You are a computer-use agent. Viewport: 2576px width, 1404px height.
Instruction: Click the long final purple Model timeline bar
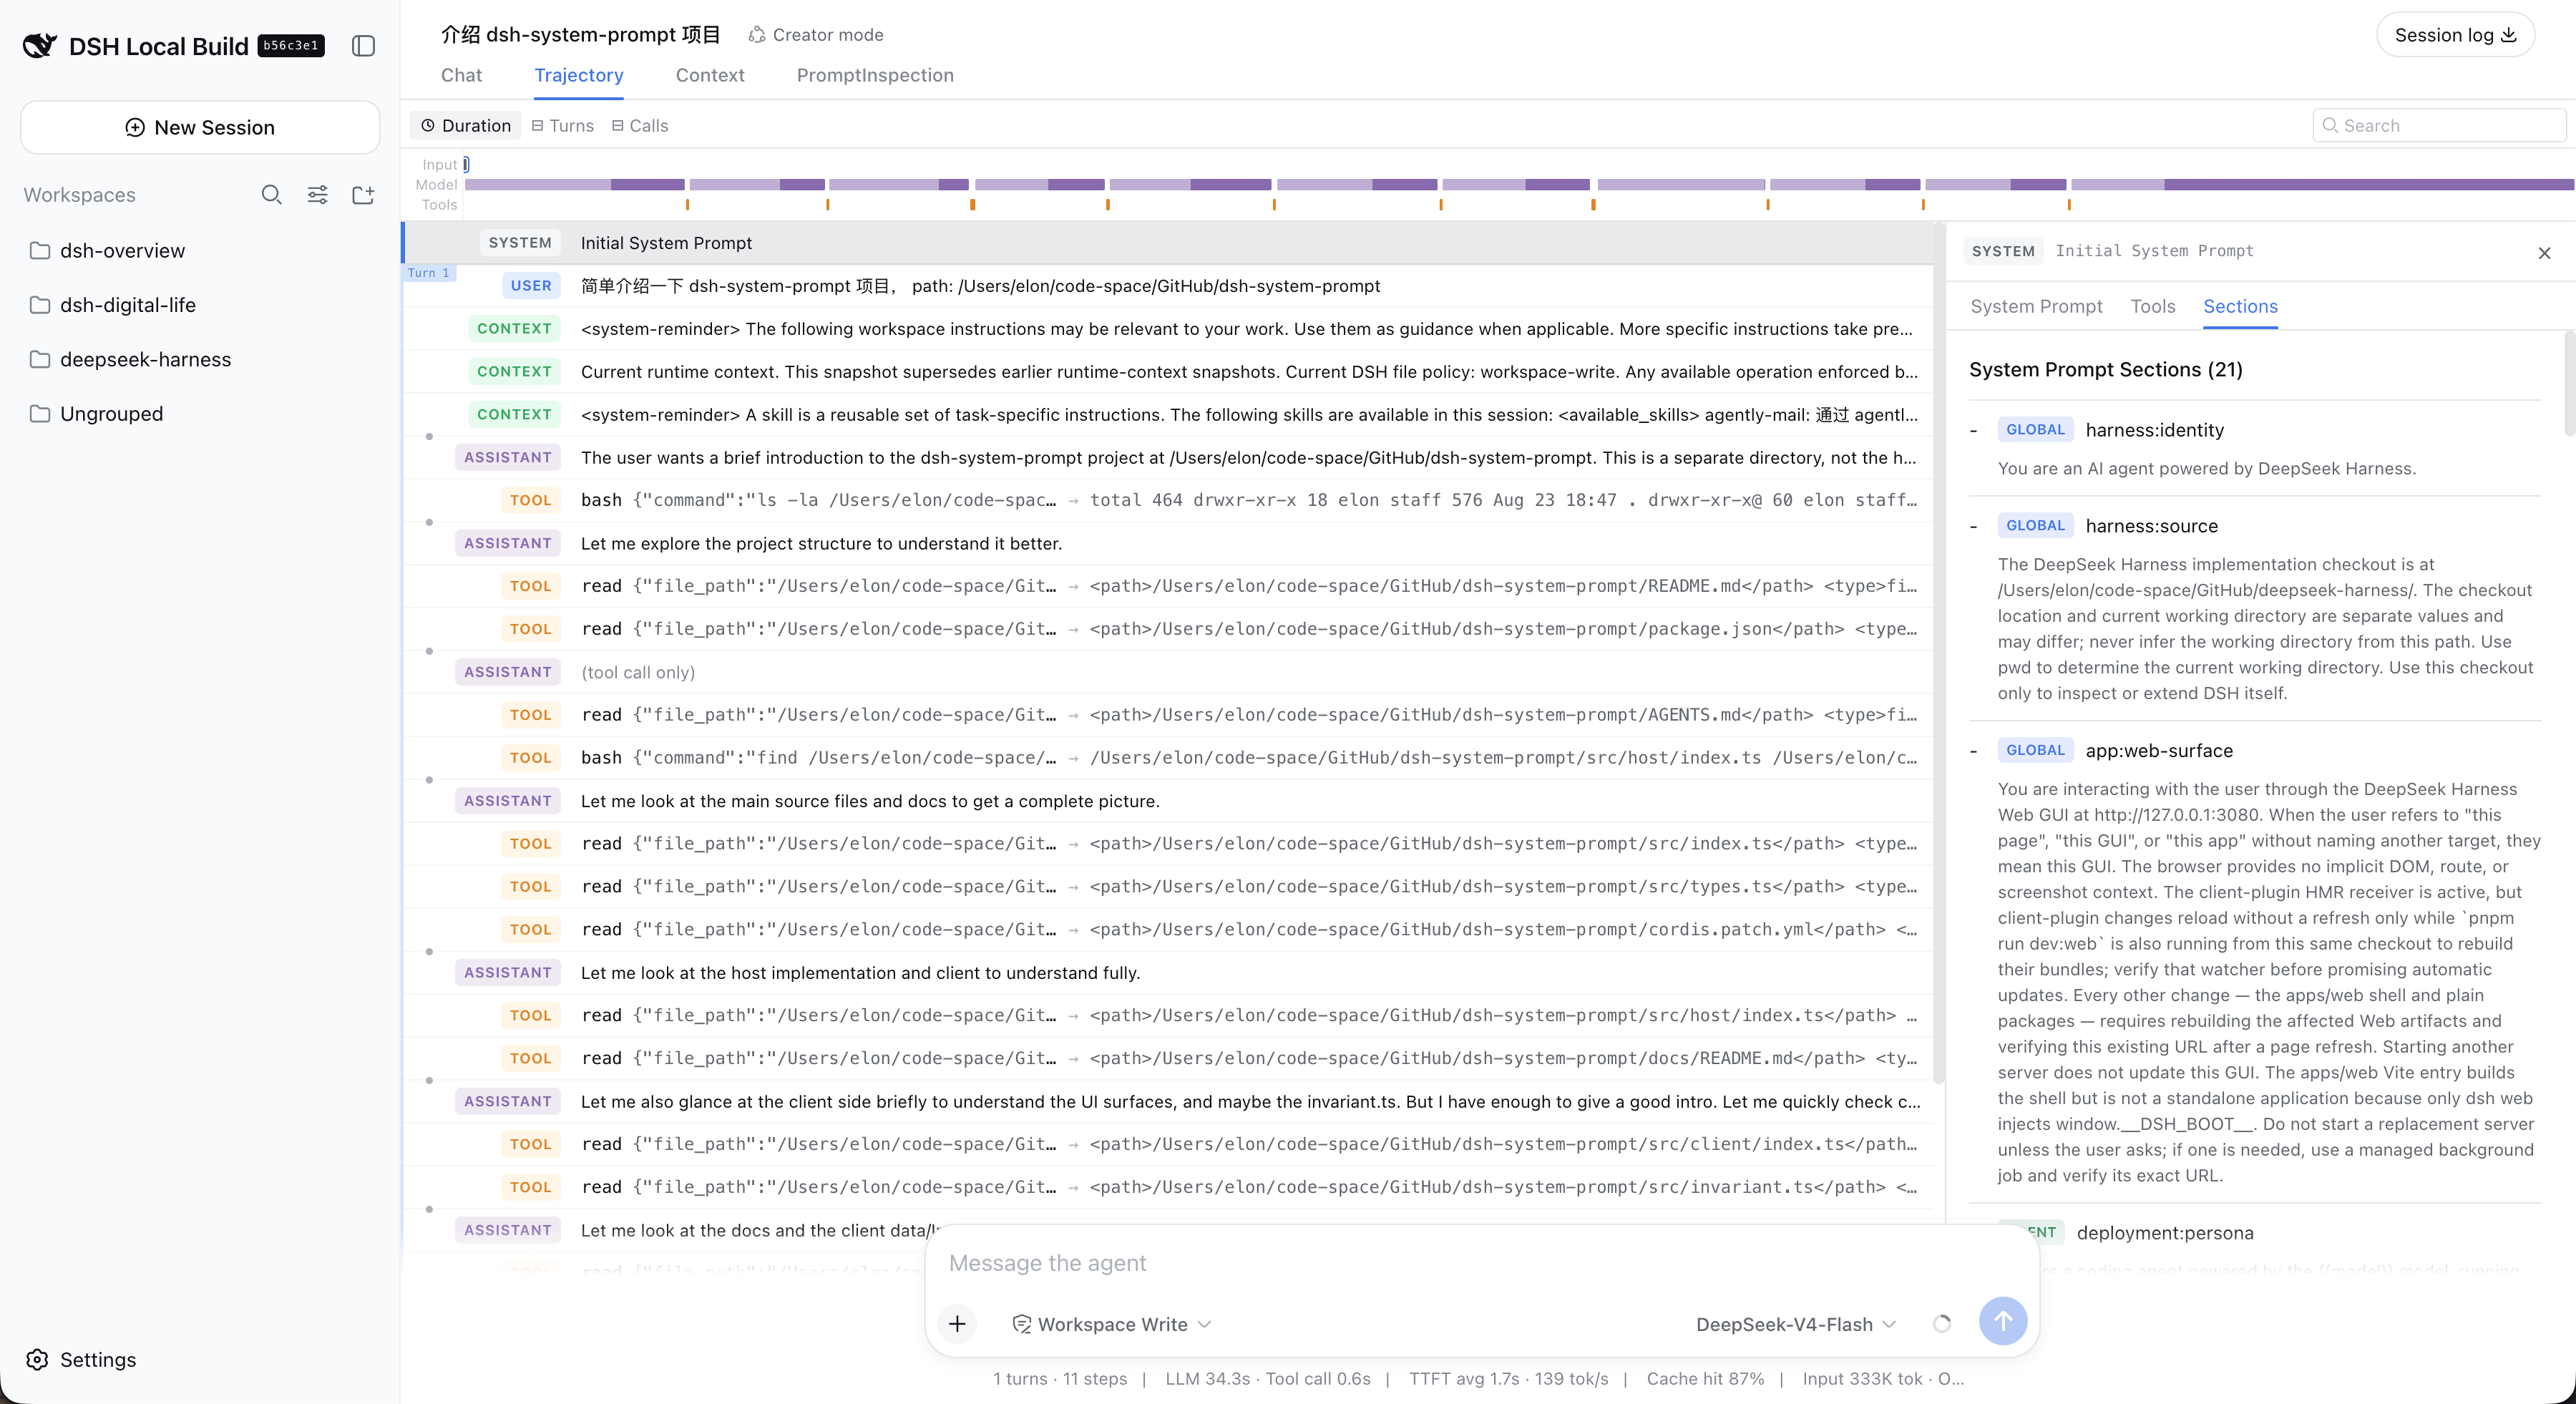(2368, 185)
